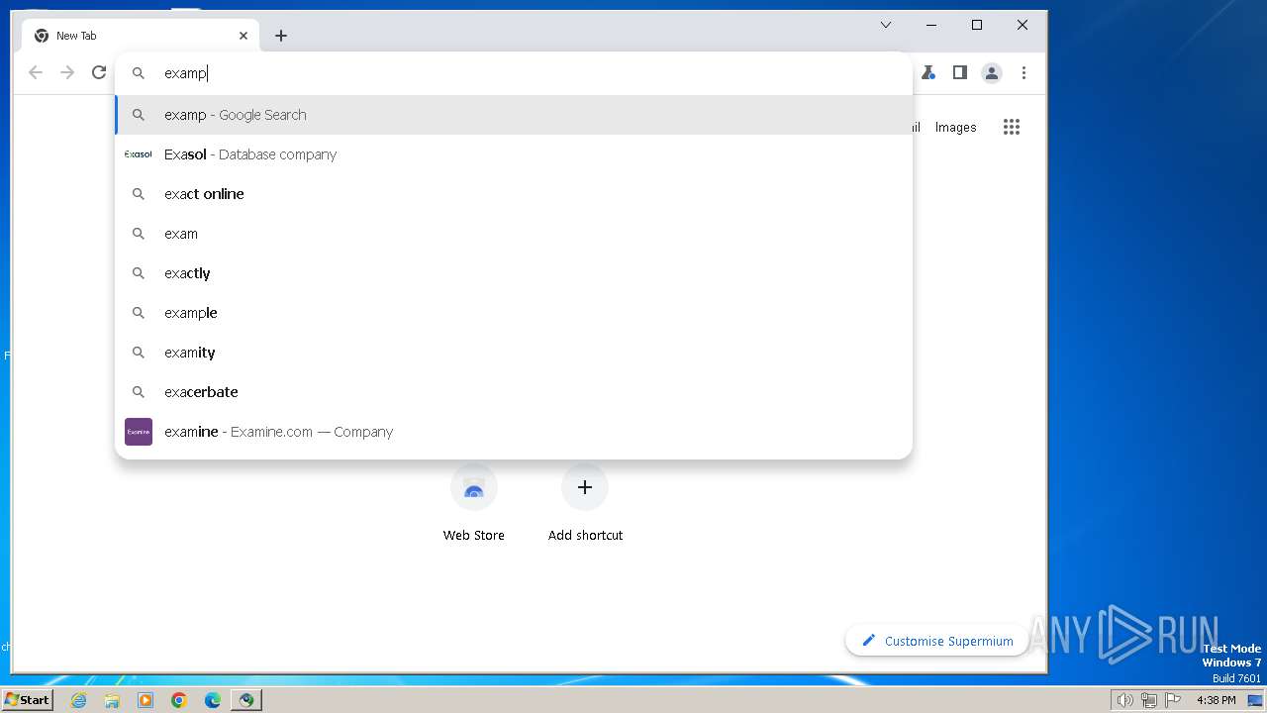Screen dimensions: 1267x713
Task: Open the Google apps grid
Action: pyautogui.click(x=1011, y=127)
